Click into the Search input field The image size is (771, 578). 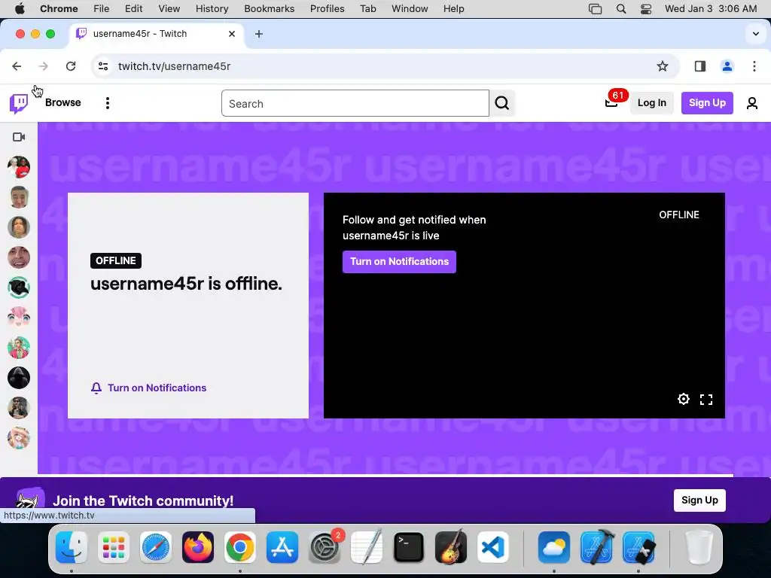355,103
